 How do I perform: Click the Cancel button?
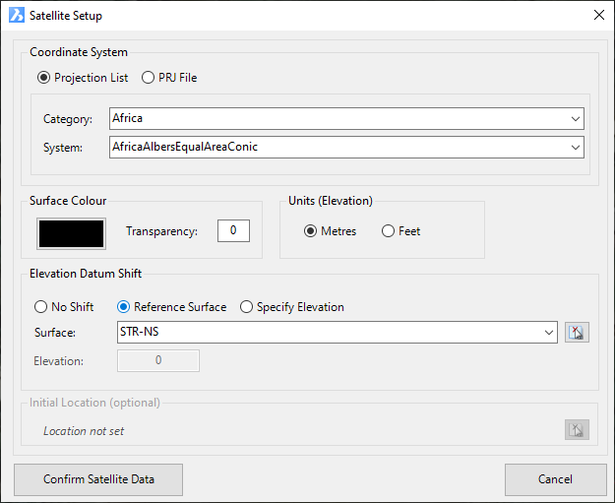[x=555, y=479]
